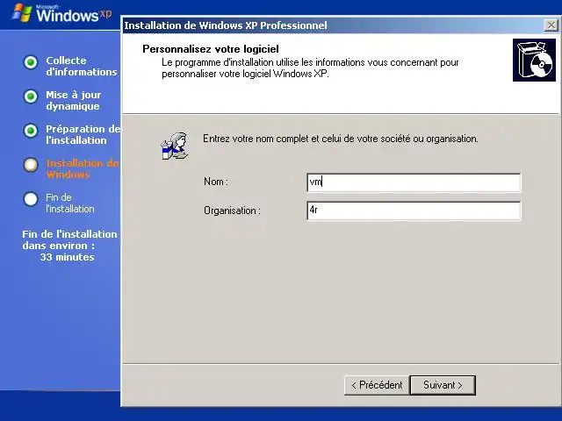Click the Windows XP flag logo
Screen dimensions: 562x421
click(22, 13)
